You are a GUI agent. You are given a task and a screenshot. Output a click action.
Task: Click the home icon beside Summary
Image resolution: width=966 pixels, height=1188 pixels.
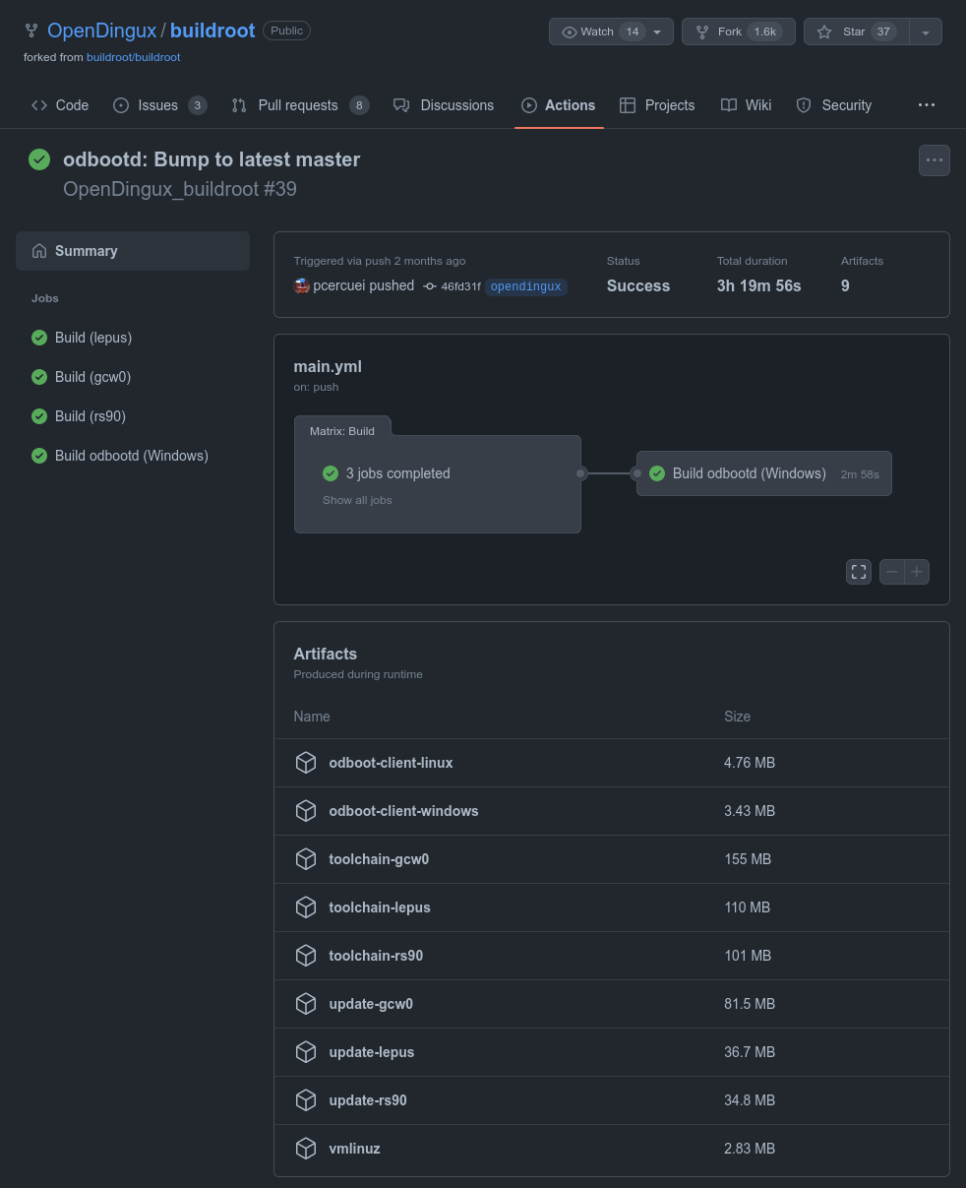39,251
